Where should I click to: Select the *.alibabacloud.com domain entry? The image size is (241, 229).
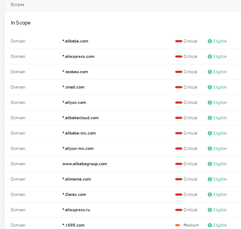(x=80, y=118)
